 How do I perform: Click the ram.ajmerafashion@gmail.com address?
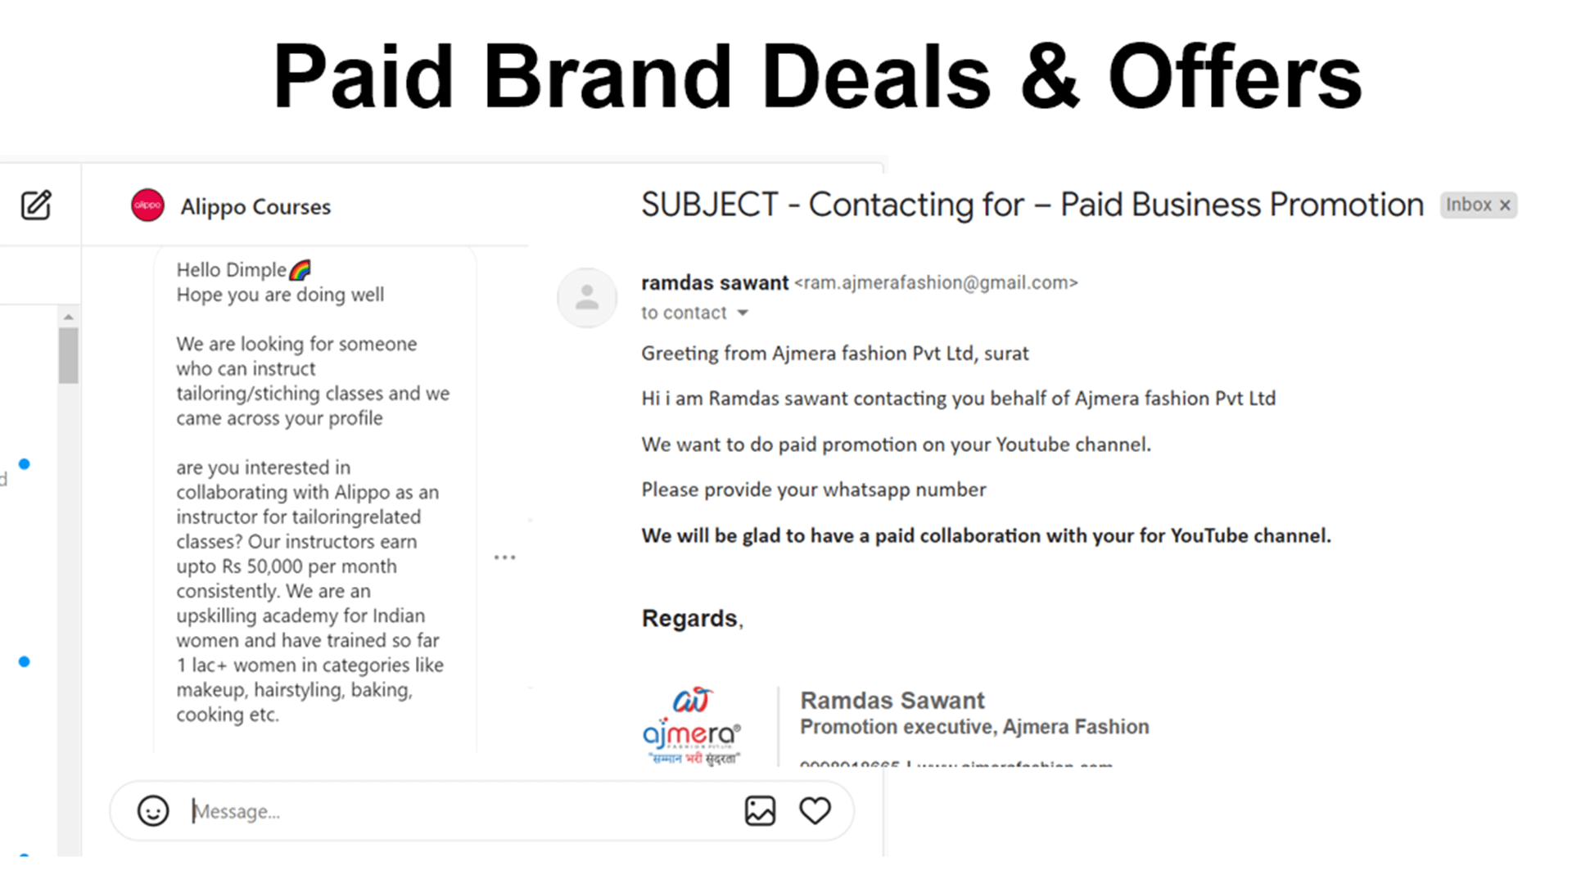coord(936,283)
